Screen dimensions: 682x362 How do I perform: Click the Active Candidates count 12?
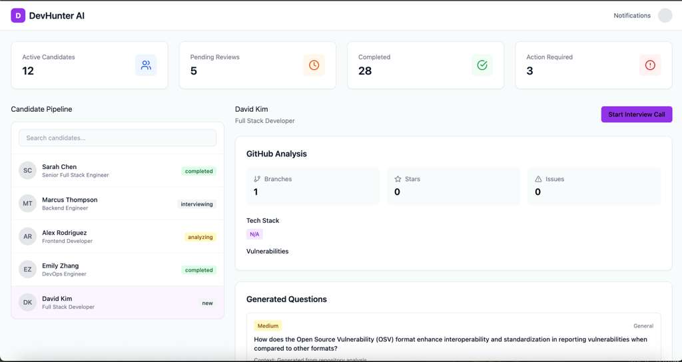pos(28,71)
